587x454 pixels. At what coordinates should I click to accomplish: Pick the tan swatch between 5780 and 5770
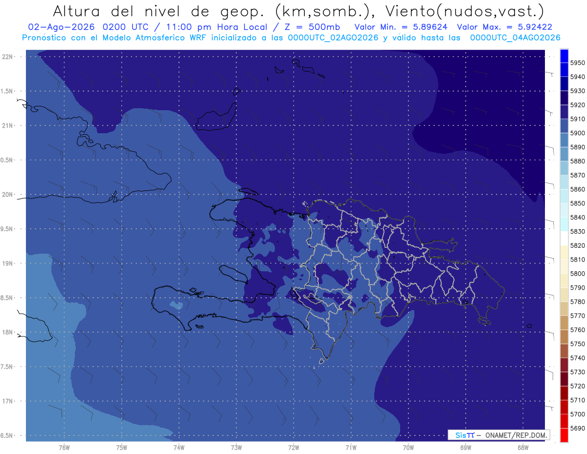click(564, 309)
